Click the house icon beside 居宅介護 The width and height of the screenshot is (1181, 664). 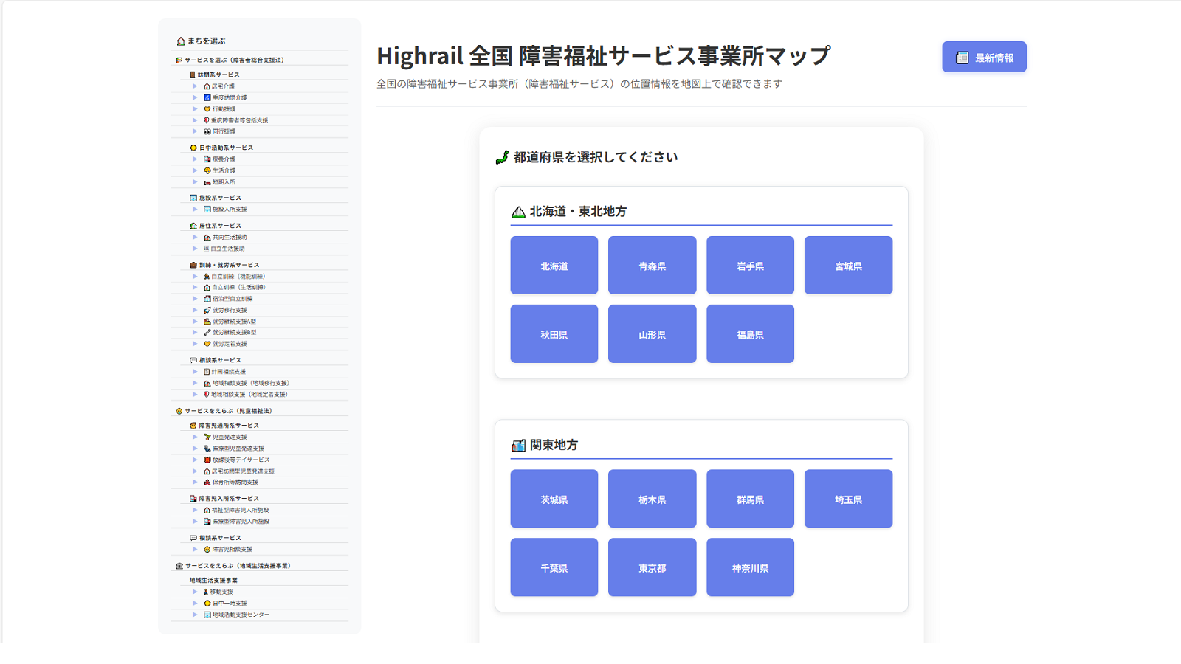coord(207,86)
